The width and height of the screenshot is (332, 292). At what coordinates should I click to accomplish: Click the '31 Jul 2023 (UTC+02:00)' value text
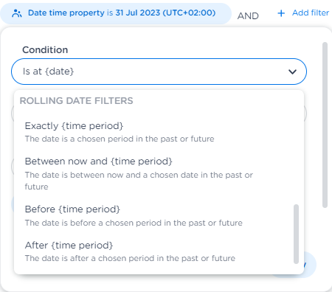coord(165,13)
